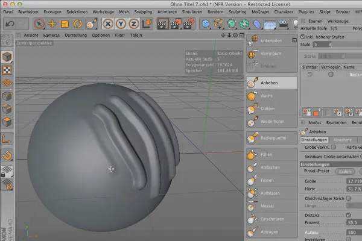Select the Anheben sculpt brush
The width and height of the screenshot is (362, 241).
tap(271, 83)
